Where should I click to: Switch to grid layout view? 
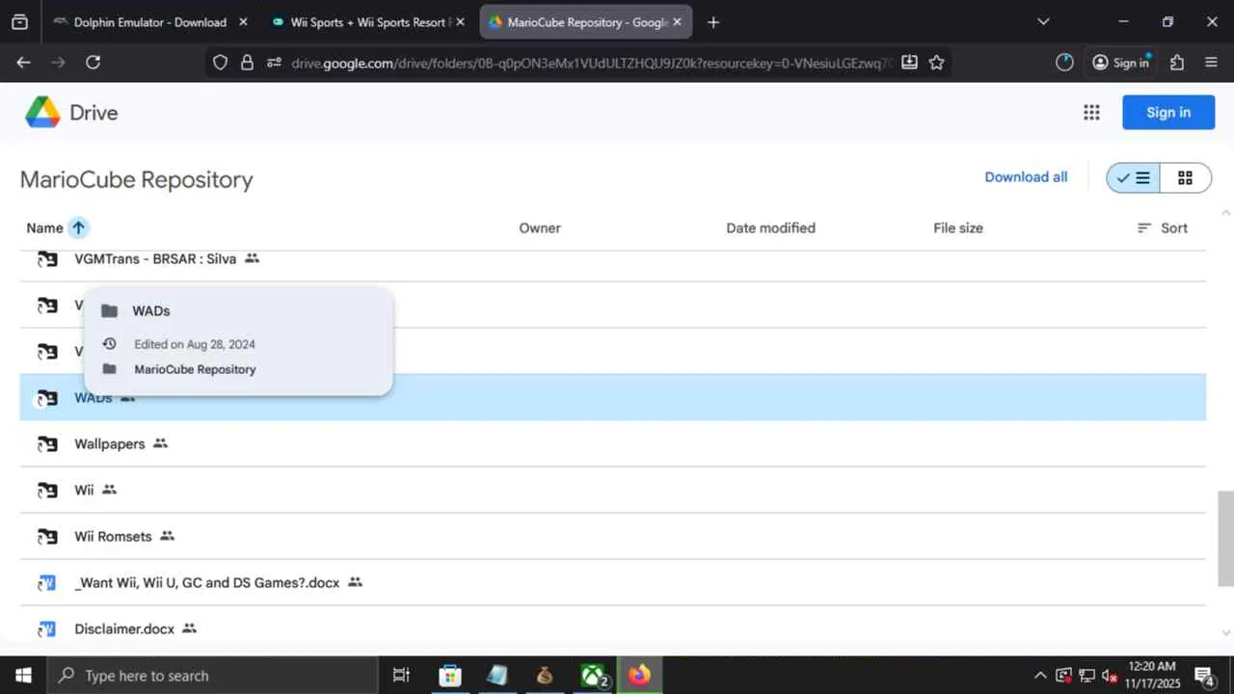coord(1185,178)
